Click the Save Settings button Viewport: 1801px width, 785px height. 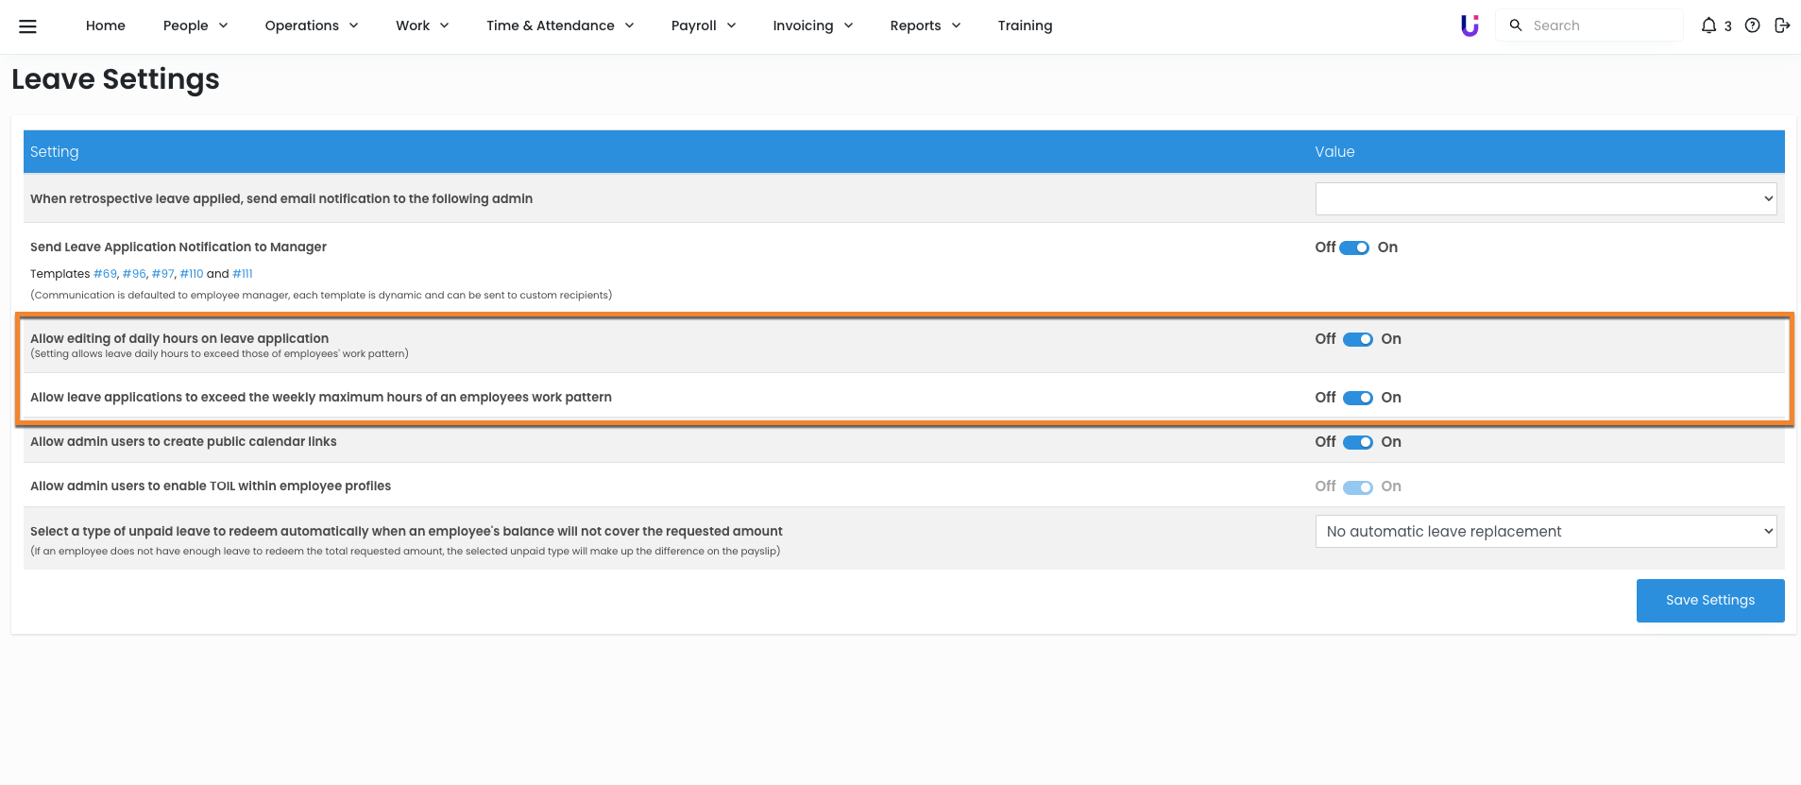click(x=1709, y=601)
